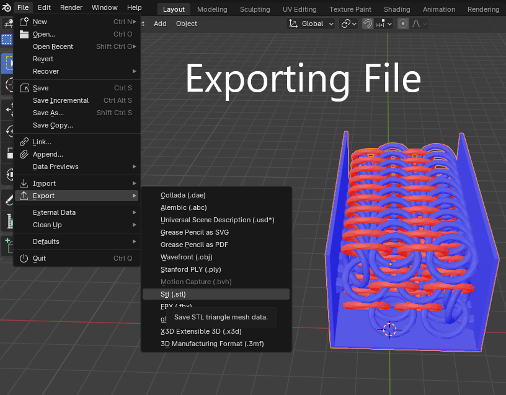The height and width of the screenshot is (395, 506).
Task: Click the transform pivot point control
Action: 345,24
